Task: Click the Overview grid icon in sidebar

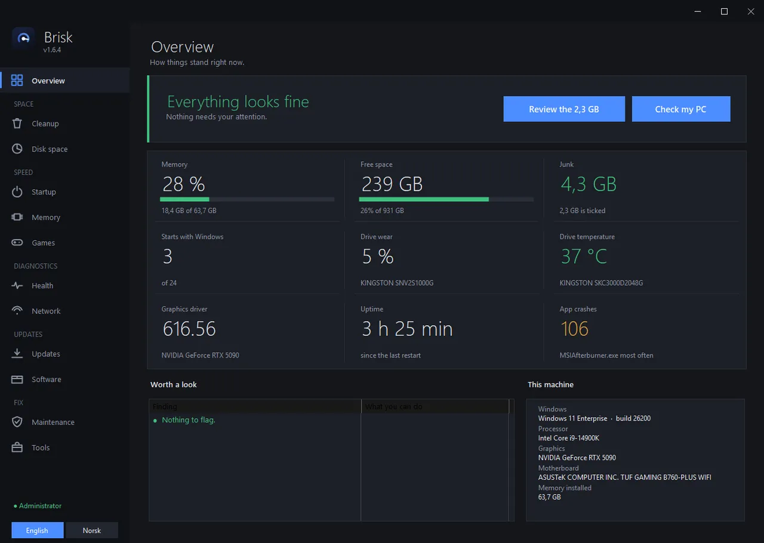Action: (17, 81)
